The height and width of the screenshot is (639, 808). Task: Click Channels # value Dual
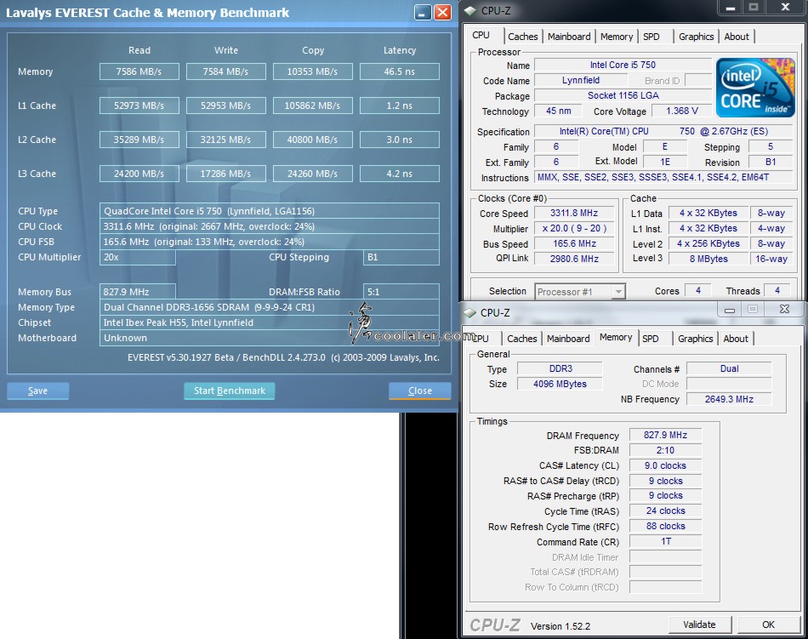729,368
